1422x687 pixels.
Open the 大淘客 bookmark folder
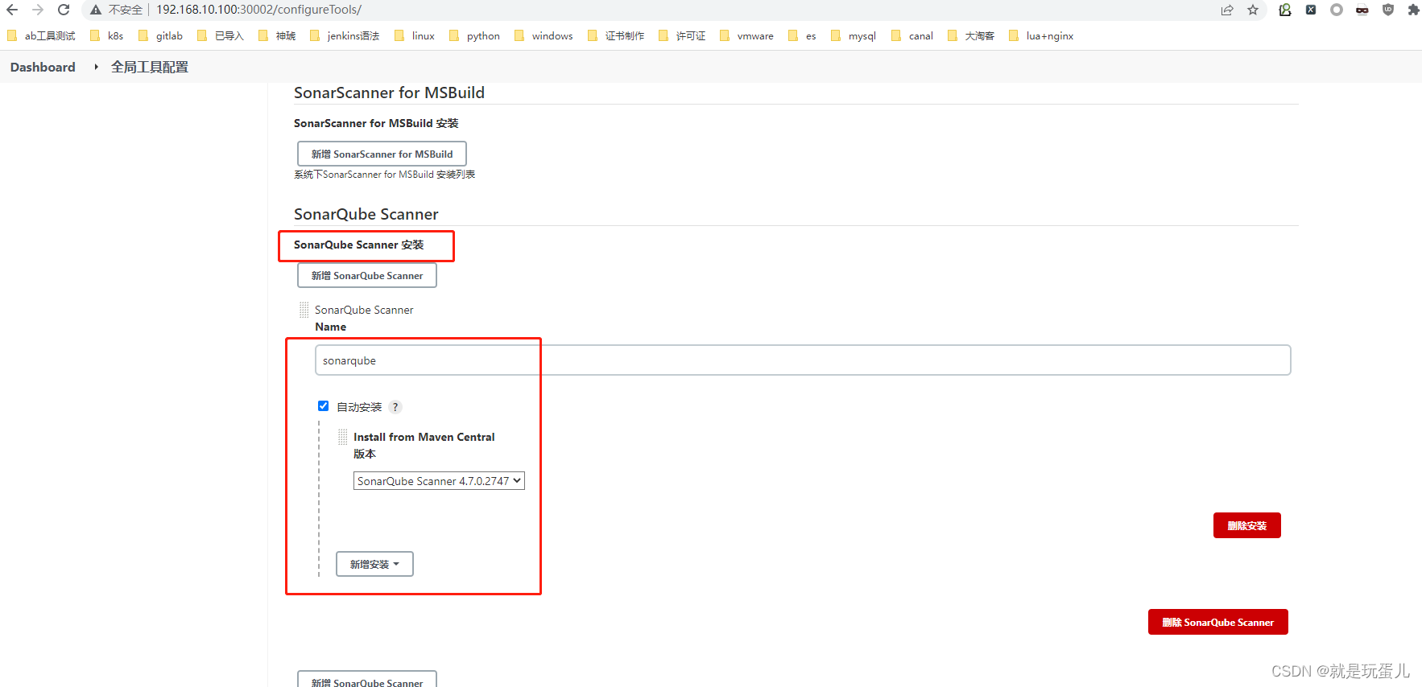point(971,35)
